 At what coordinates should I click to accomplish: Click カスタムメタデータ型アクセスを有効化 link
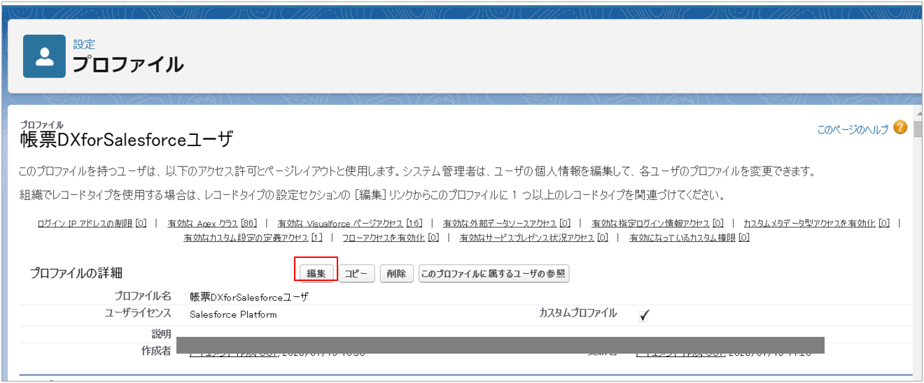pos(809,224)
